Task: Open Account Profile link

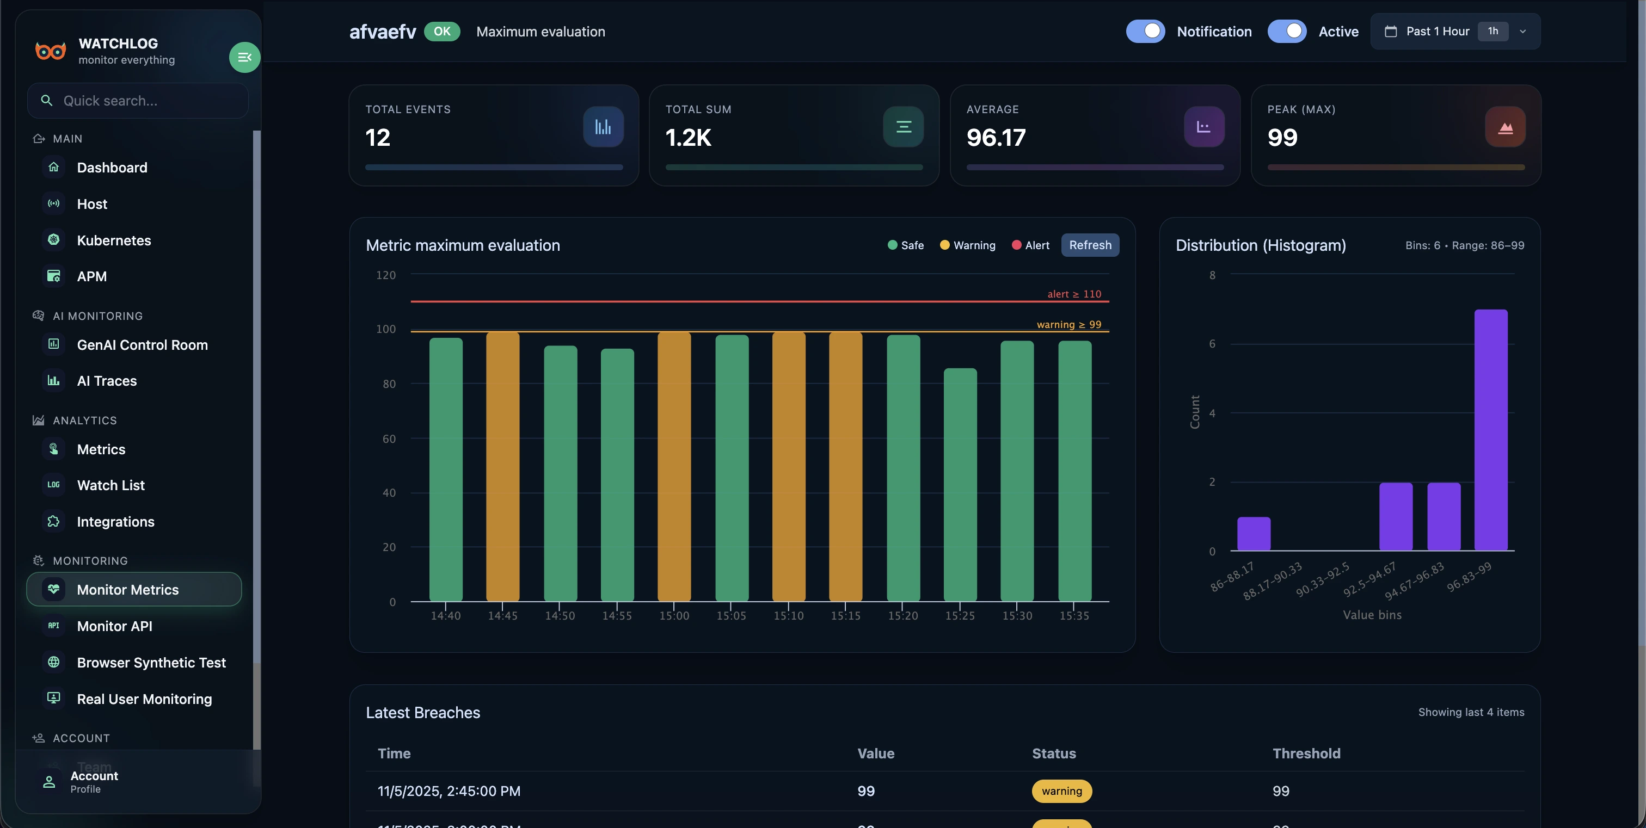Action: [x=93, y=781]
